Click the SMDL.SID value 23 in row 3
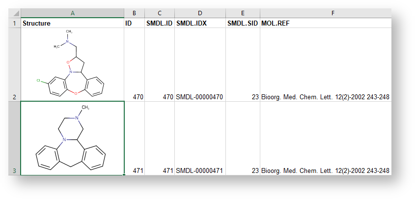The height and width of the screenshot is (199, 415). (x=254, y=171)
